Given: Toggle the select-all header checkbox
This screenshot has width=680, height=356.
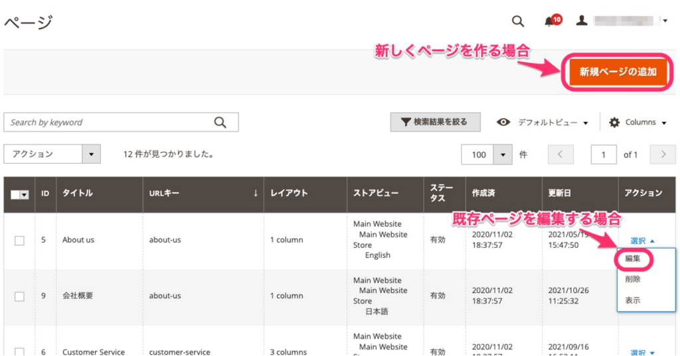Looking at the screenshot, I should (x=15, y=195).
